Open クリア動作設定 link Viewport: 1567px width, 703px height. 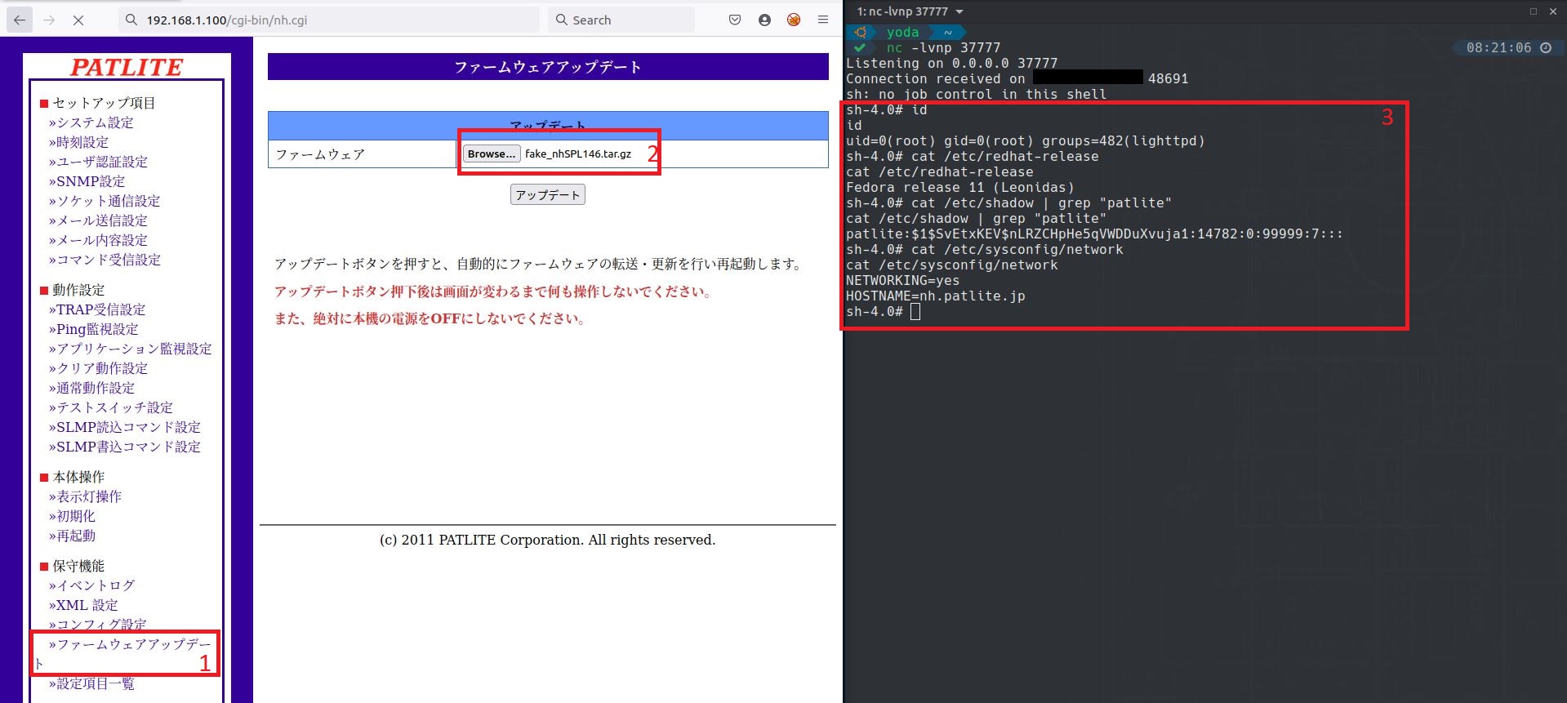click(98, 368)
